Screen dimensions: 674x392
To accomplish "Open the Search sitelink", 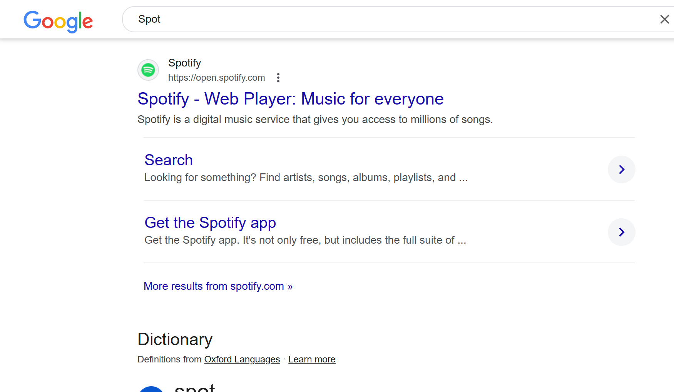I will [169, 160].
